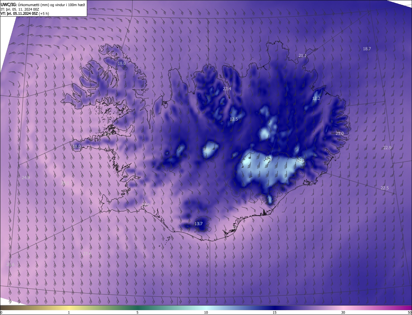Click the '5' tick on the color scale

coord(137,312)
